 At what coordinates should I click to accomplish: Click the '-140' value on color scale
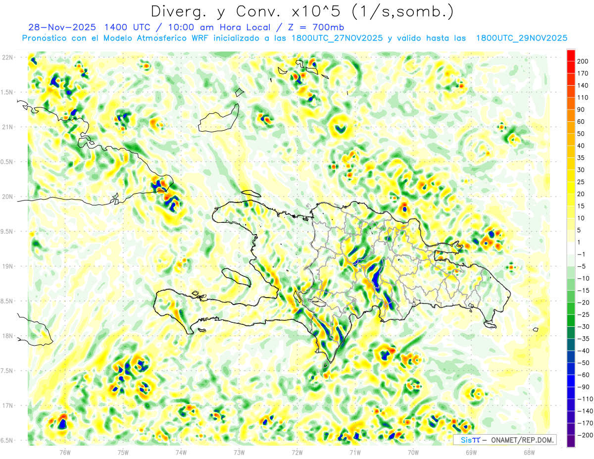[585, 411]
